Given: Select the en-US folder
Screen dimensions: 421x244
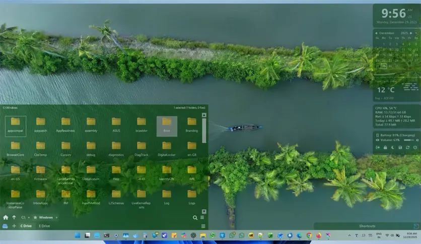Looking at the screenshot, I should tap(15, 173).
